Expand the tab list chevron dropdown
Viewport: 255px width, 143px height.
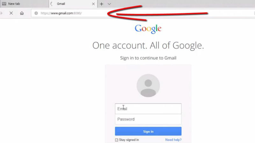(x=109, y=4)
